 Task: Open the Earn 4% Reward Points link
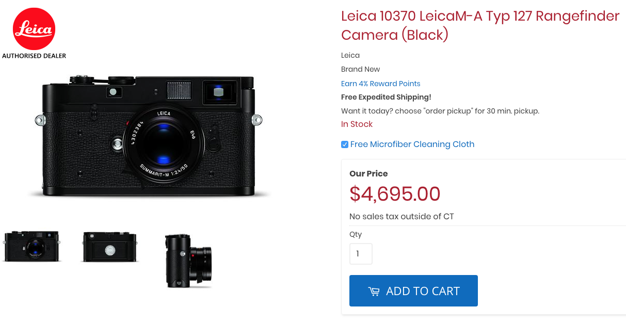click(381, 84)
